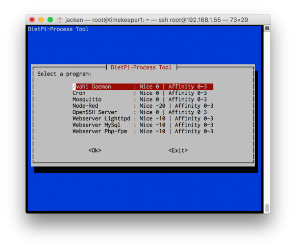
Task: Zoom the terminal with green button
Action: point(50,19)
